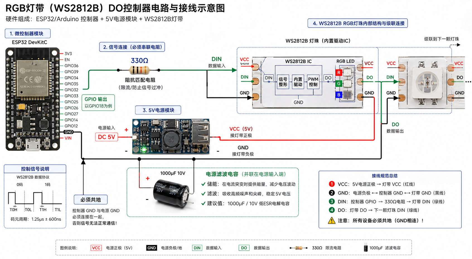Click the black GND tag on ESP32 pin header
The height and width of the screenshot is (259, 472).
tap(69, 132)
